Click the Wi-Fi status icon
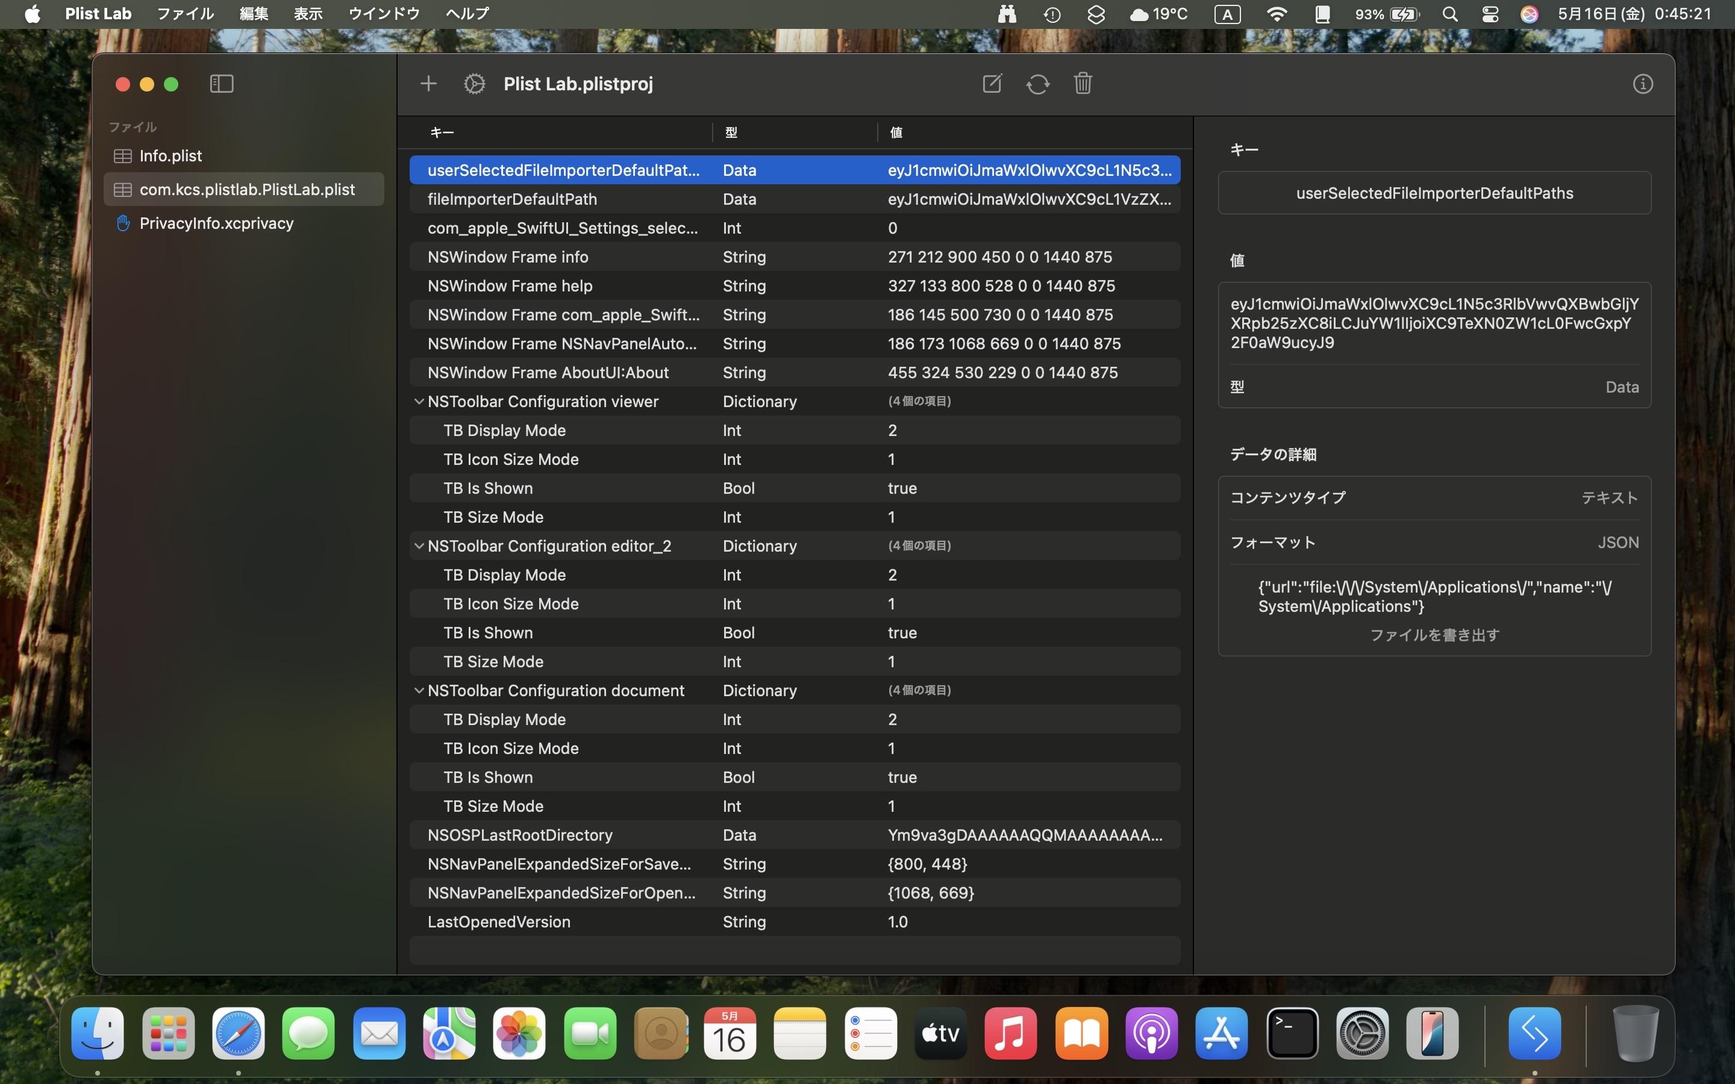 tap(1277, 14)
